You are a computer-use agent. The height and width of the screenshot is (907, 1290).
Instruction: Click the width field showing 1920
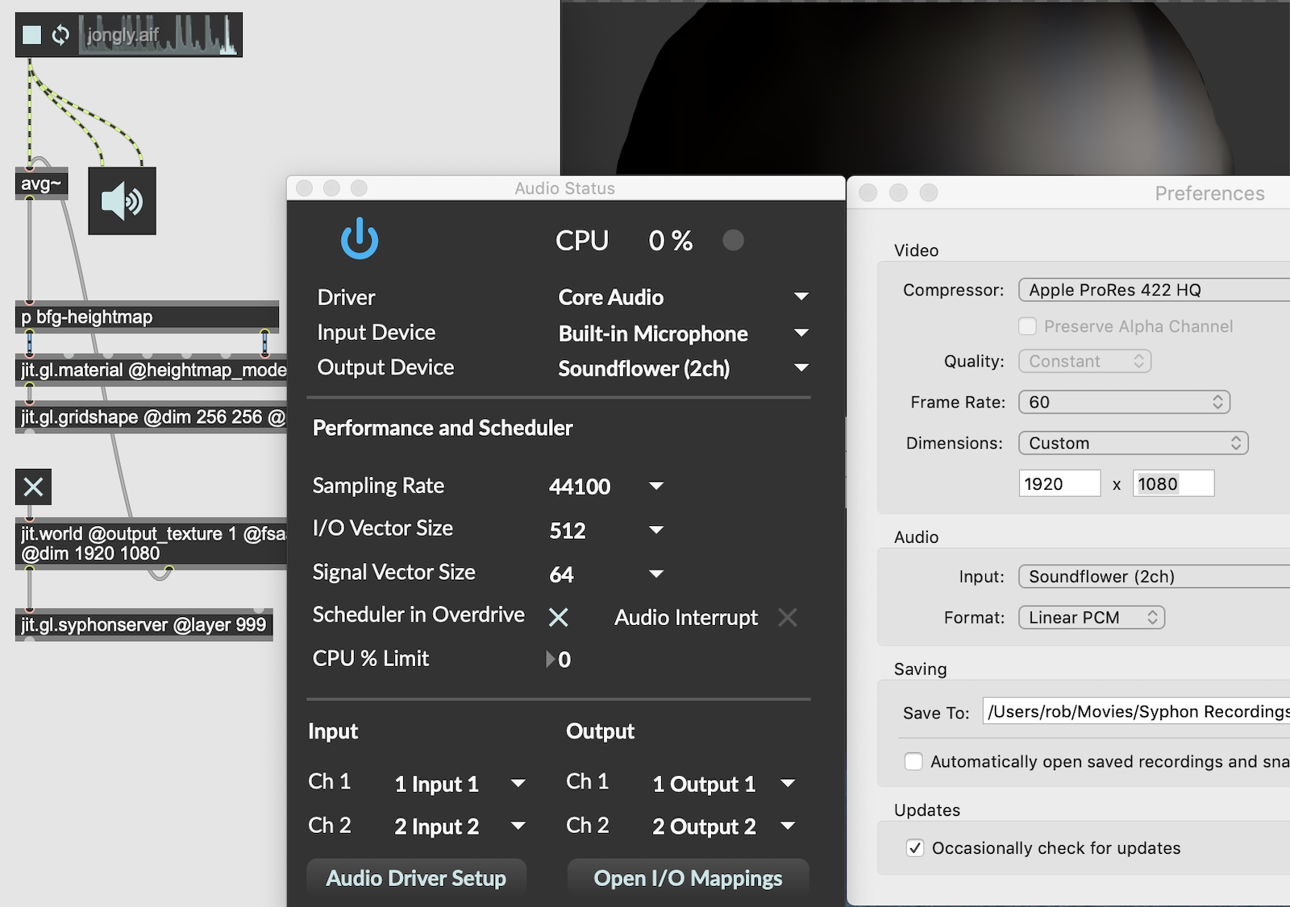[x=1059, y=484]
